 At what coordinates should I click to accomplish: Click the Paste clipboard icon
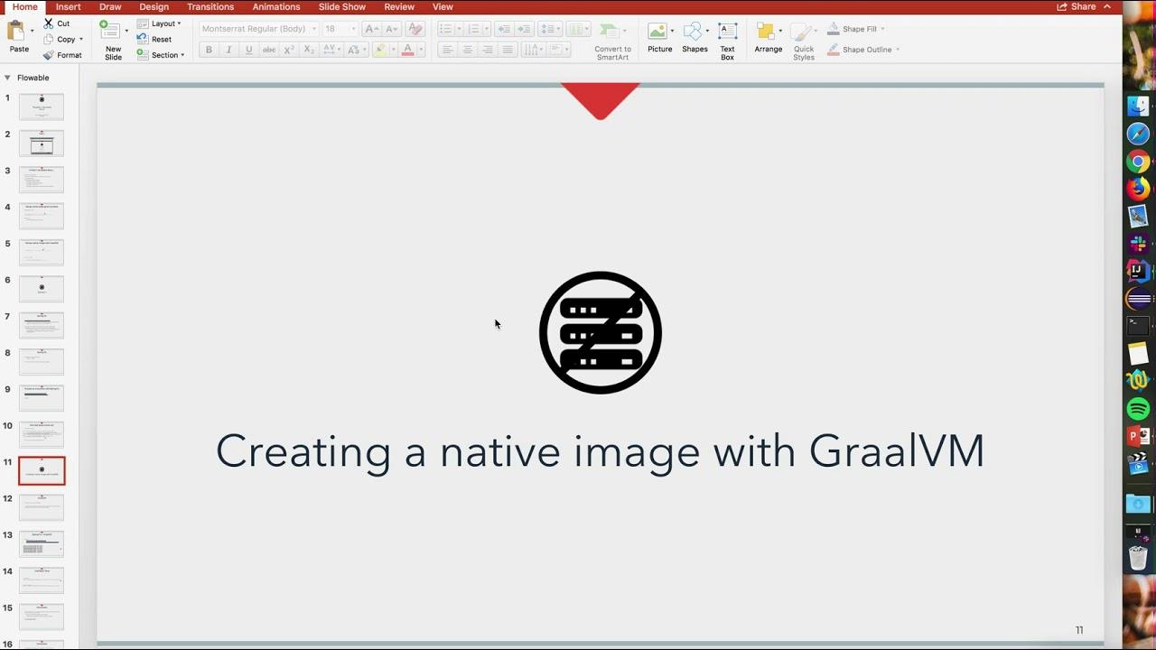pyautogui.click(x=16, y=32)
